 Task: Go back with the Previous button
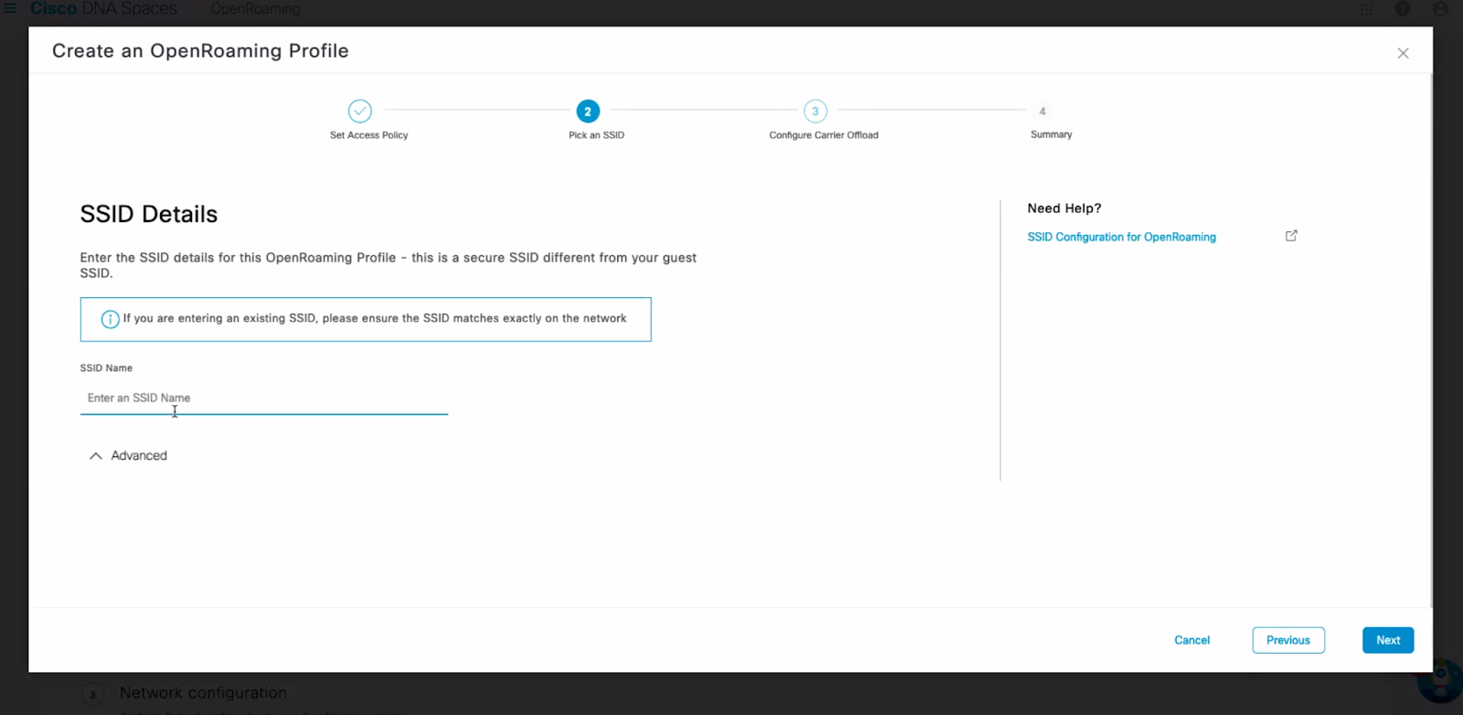tap(1288, 640)
